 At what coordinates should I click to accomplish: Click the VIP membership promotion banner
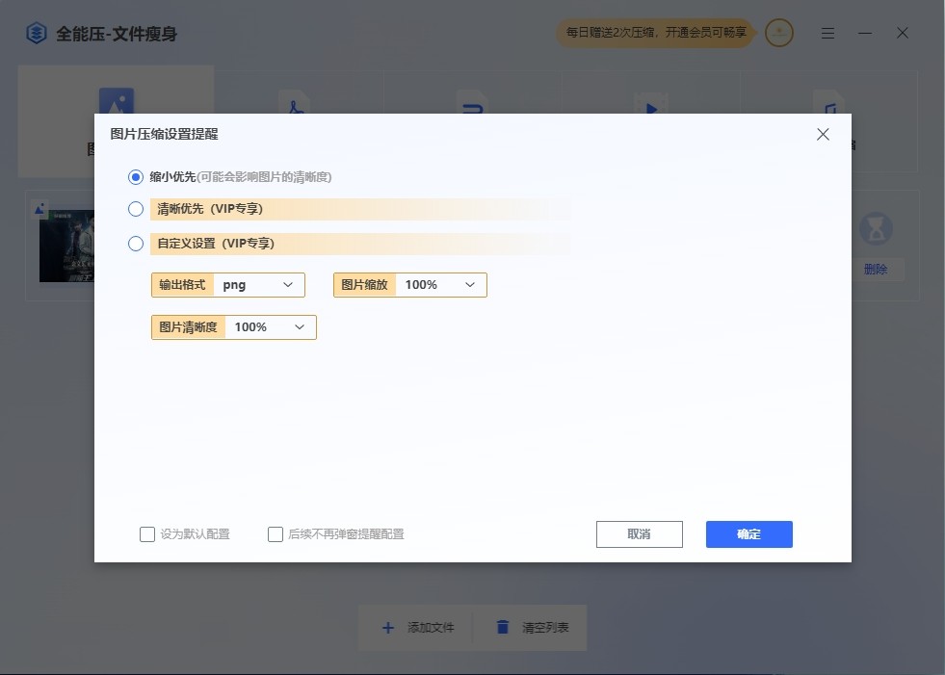click(x=654, y=32)
